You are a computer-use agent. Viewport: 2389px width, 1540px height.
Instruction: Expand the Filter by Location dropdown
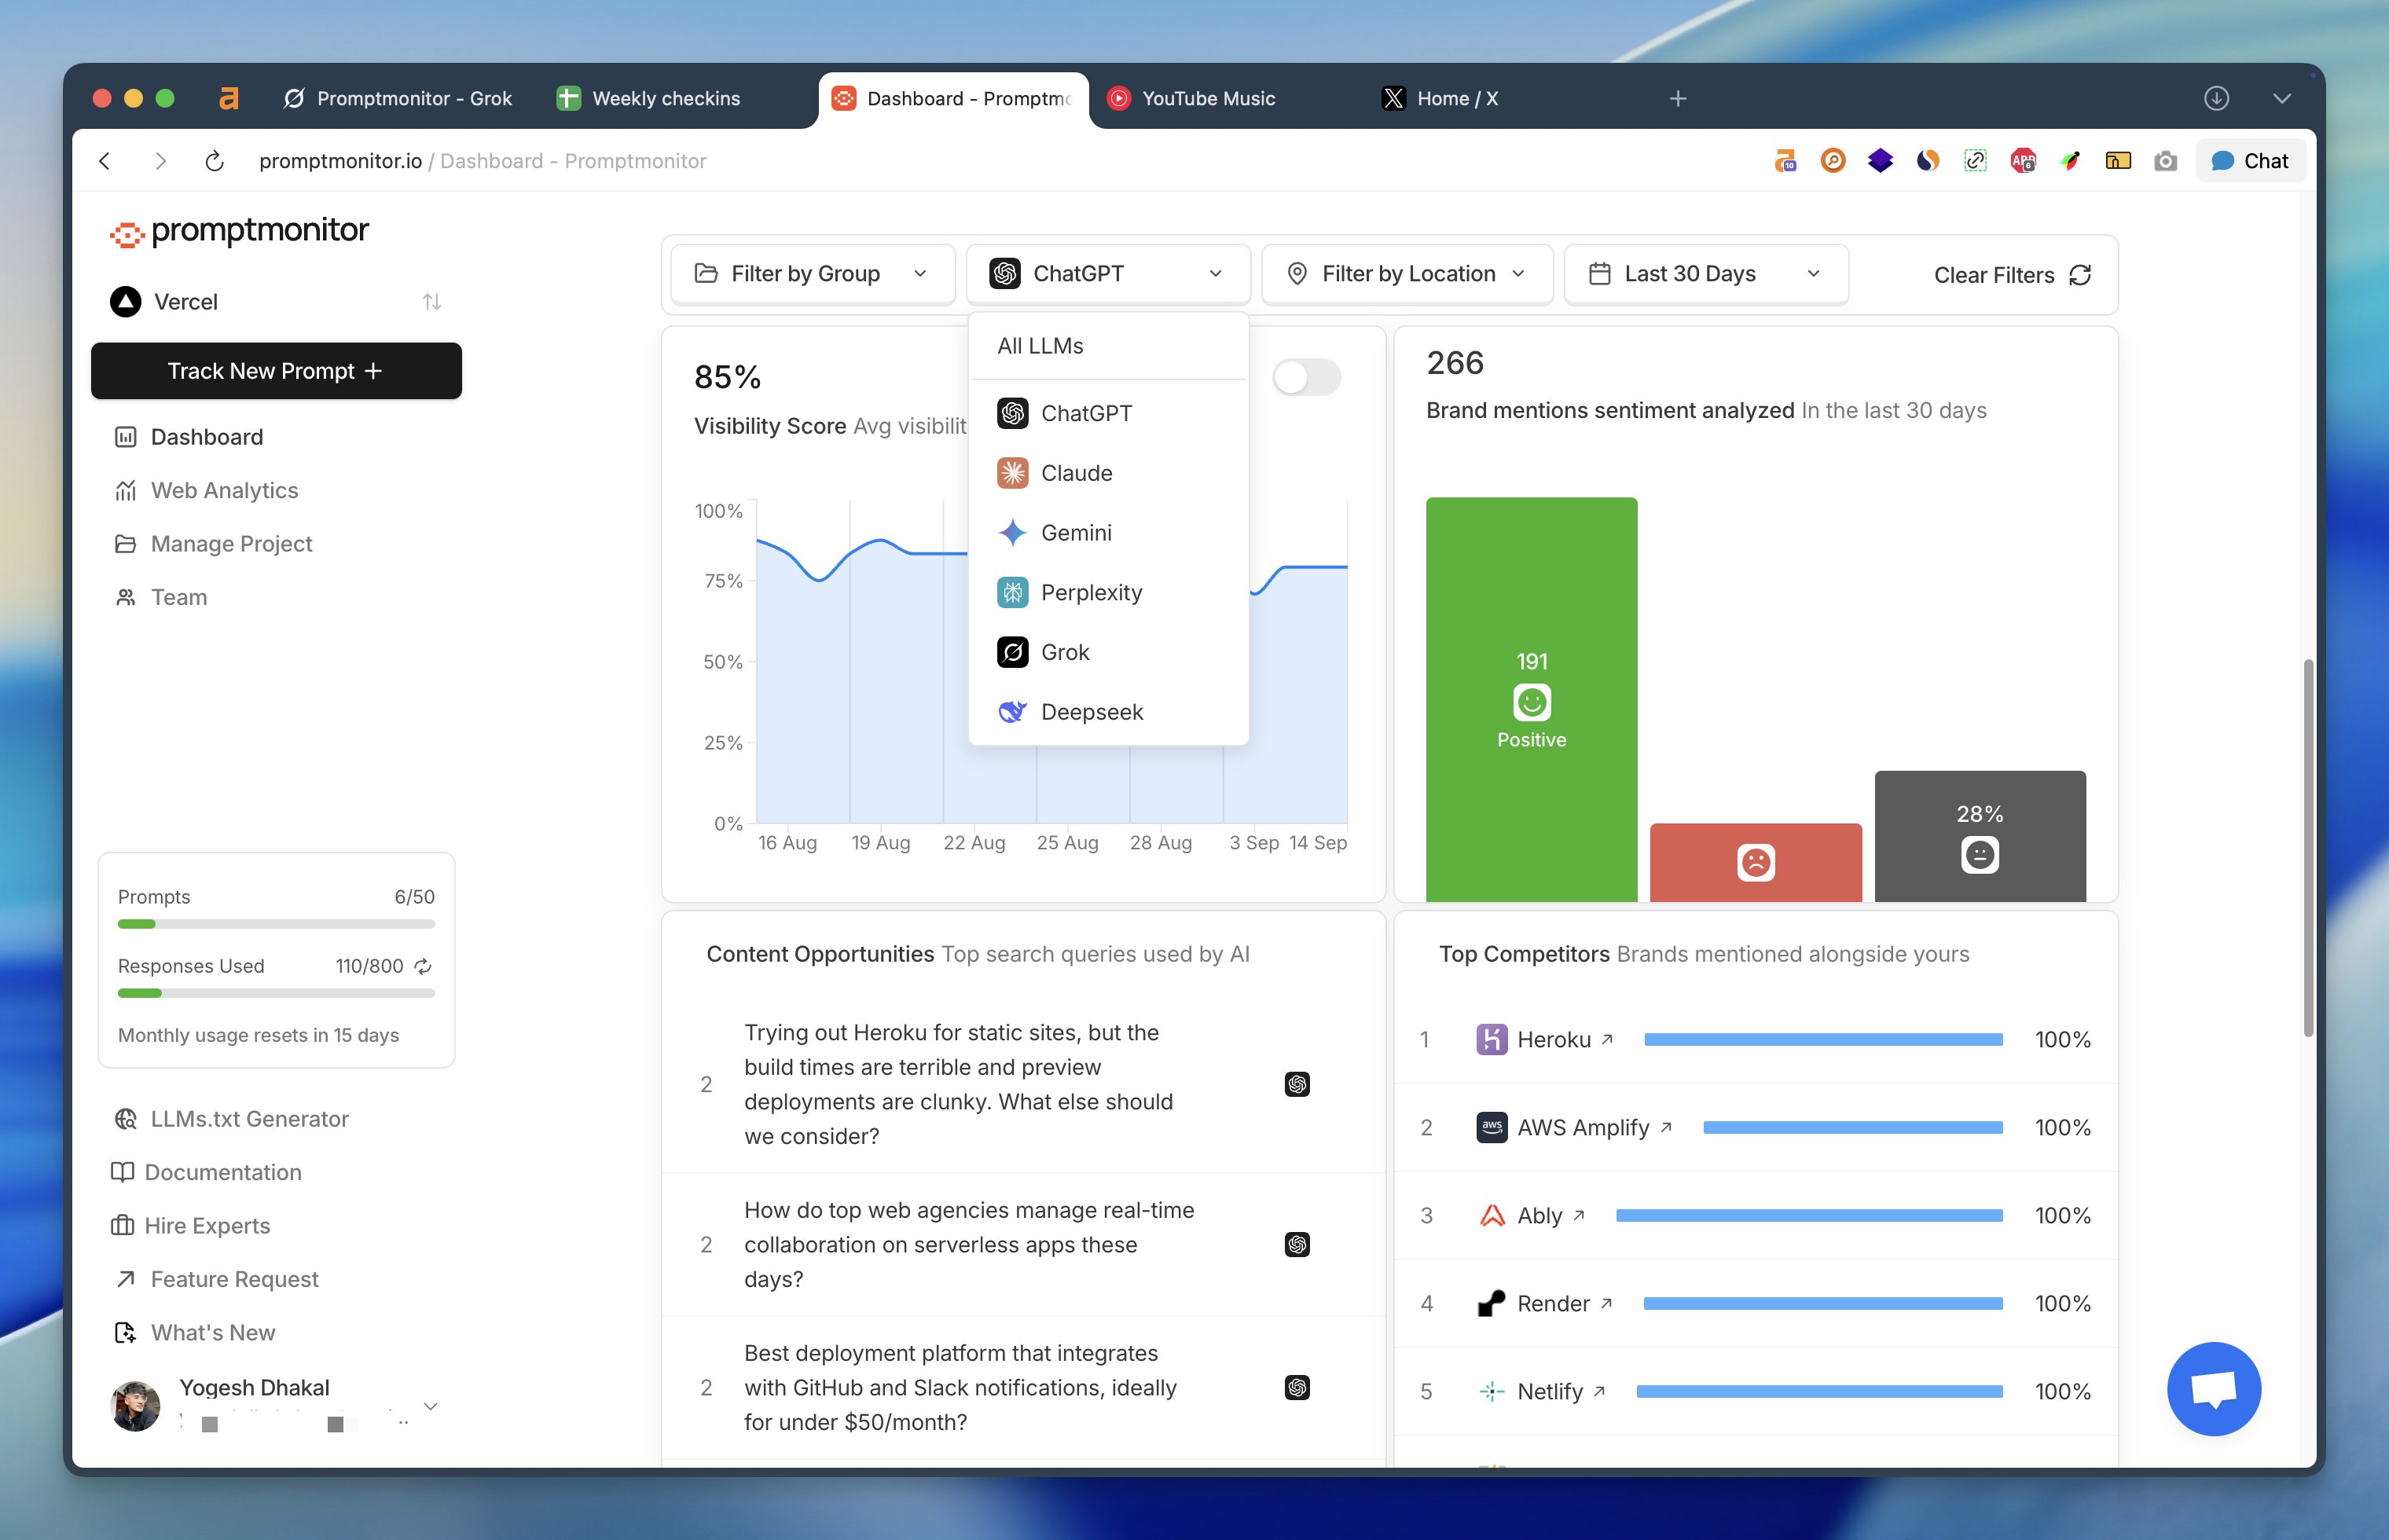pos(1407,274)
